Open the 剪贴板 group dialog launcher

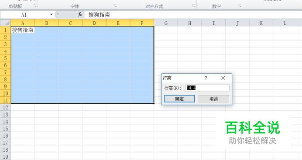pos(35,6)
